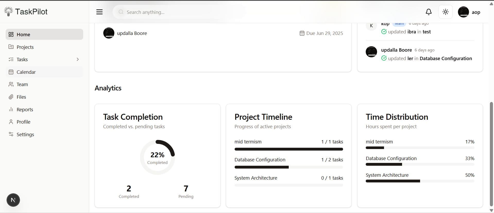Image resolution: width=494 pixels, height=213 pixels.
Task: Click the search magnifier icon
Action: tap(121, 12)
